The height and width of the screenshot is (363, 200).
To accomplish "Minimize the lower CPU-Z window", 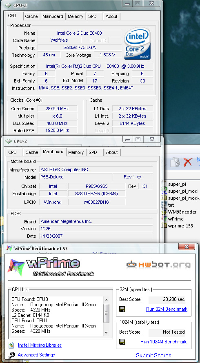I will pos(128,140).
